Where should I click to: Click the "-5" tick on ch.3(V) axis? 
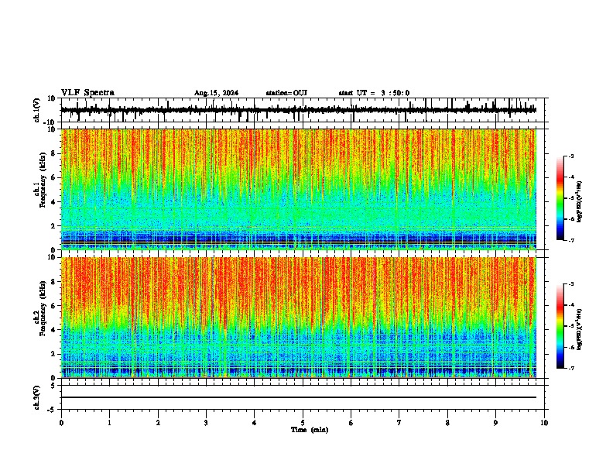click(x=52, y=410)
